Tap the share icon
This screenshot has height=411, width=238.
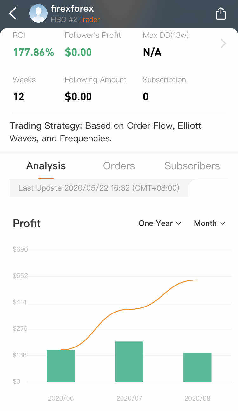click(221, 14)
